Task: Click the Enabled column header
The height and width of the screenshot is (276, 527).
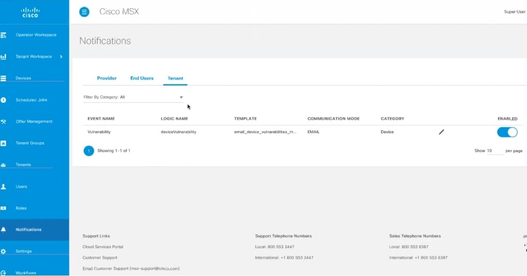Action: pyautogui.click(x=507, y=119)
